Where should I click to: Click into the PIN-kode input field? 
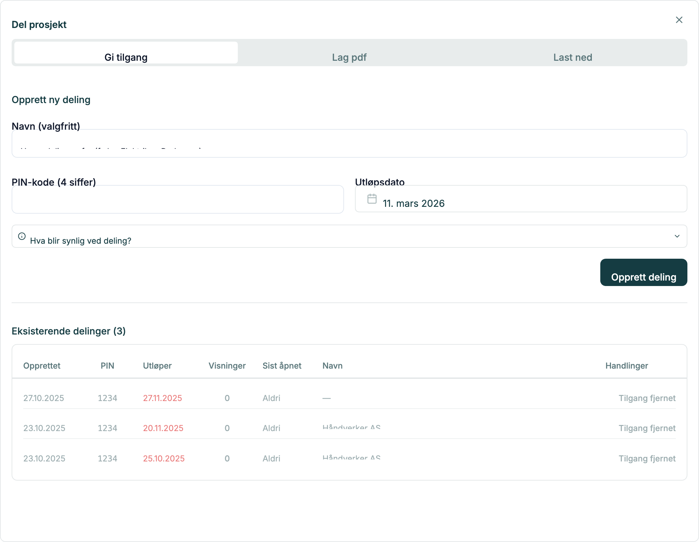point(177,199)
